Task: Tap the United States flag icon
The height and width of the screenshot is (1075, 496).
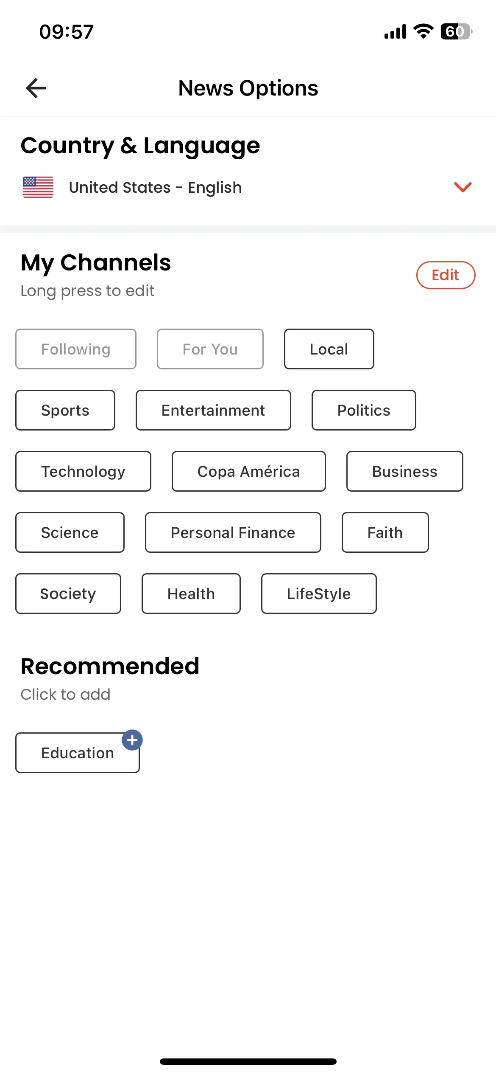Action: point(38,187)
